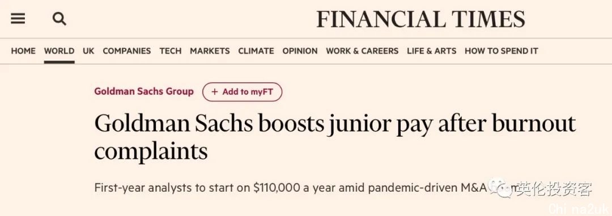
Task: Click the plus icon in Add to myFT
Action: click(x=215, y=92)
